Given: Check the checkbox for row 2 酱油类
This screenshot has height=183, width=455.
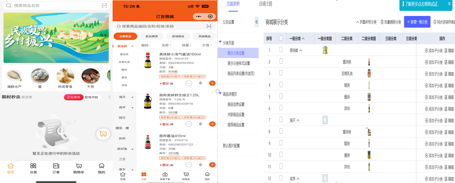Looking at the screenshot, I should (281, 61).
